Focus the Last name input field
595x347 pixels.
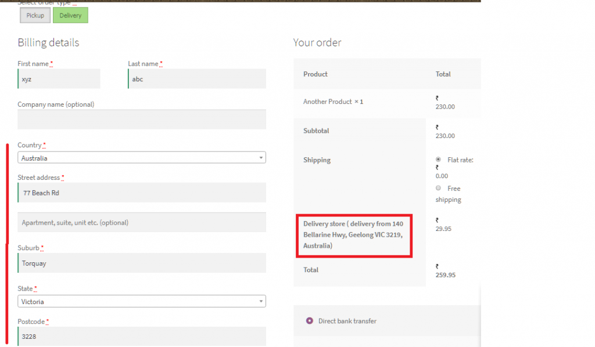pyautogui.click(x=197, y=79)
